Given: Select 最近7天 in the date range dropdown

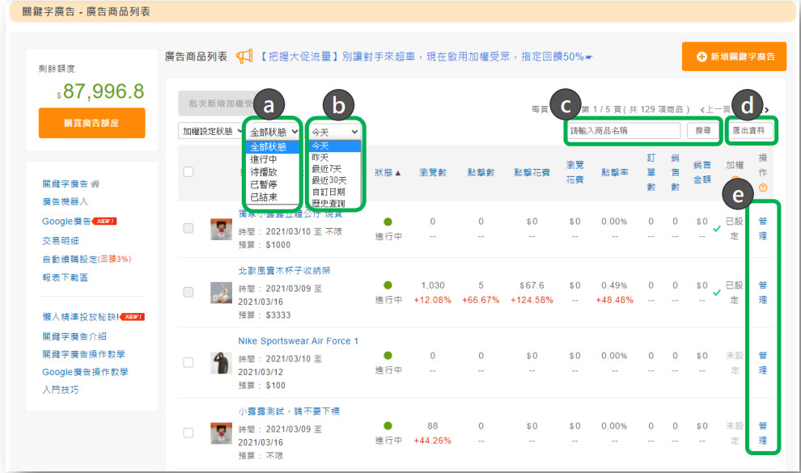Looking at the screenshot, I should click(327, 169).
